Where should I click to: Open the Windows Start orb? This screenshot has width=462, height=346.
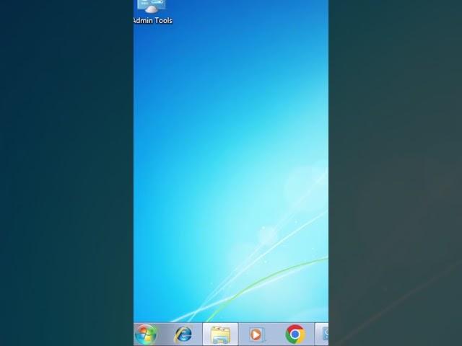146,334
